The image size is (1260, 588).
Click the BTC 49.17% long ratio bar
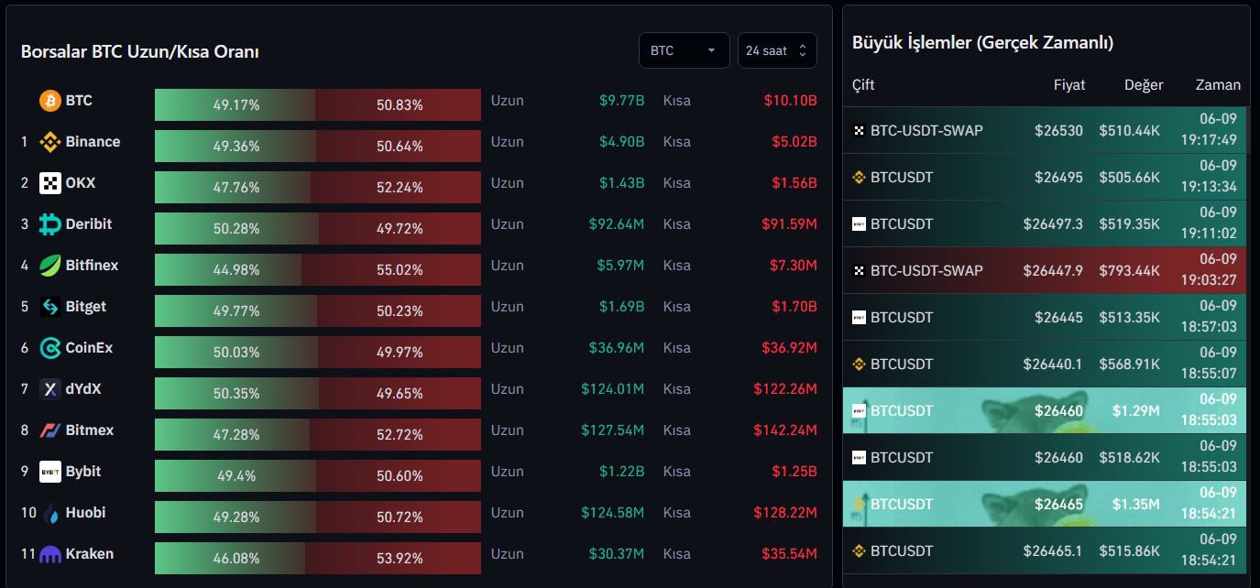(235, 104)
